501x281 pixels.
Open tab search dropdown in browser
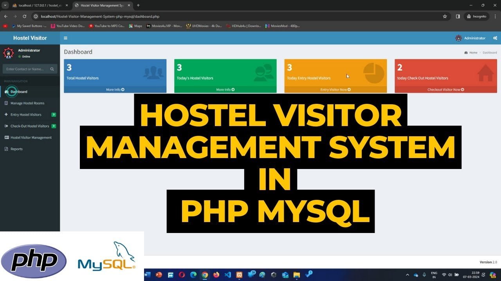tap(5, 5)
